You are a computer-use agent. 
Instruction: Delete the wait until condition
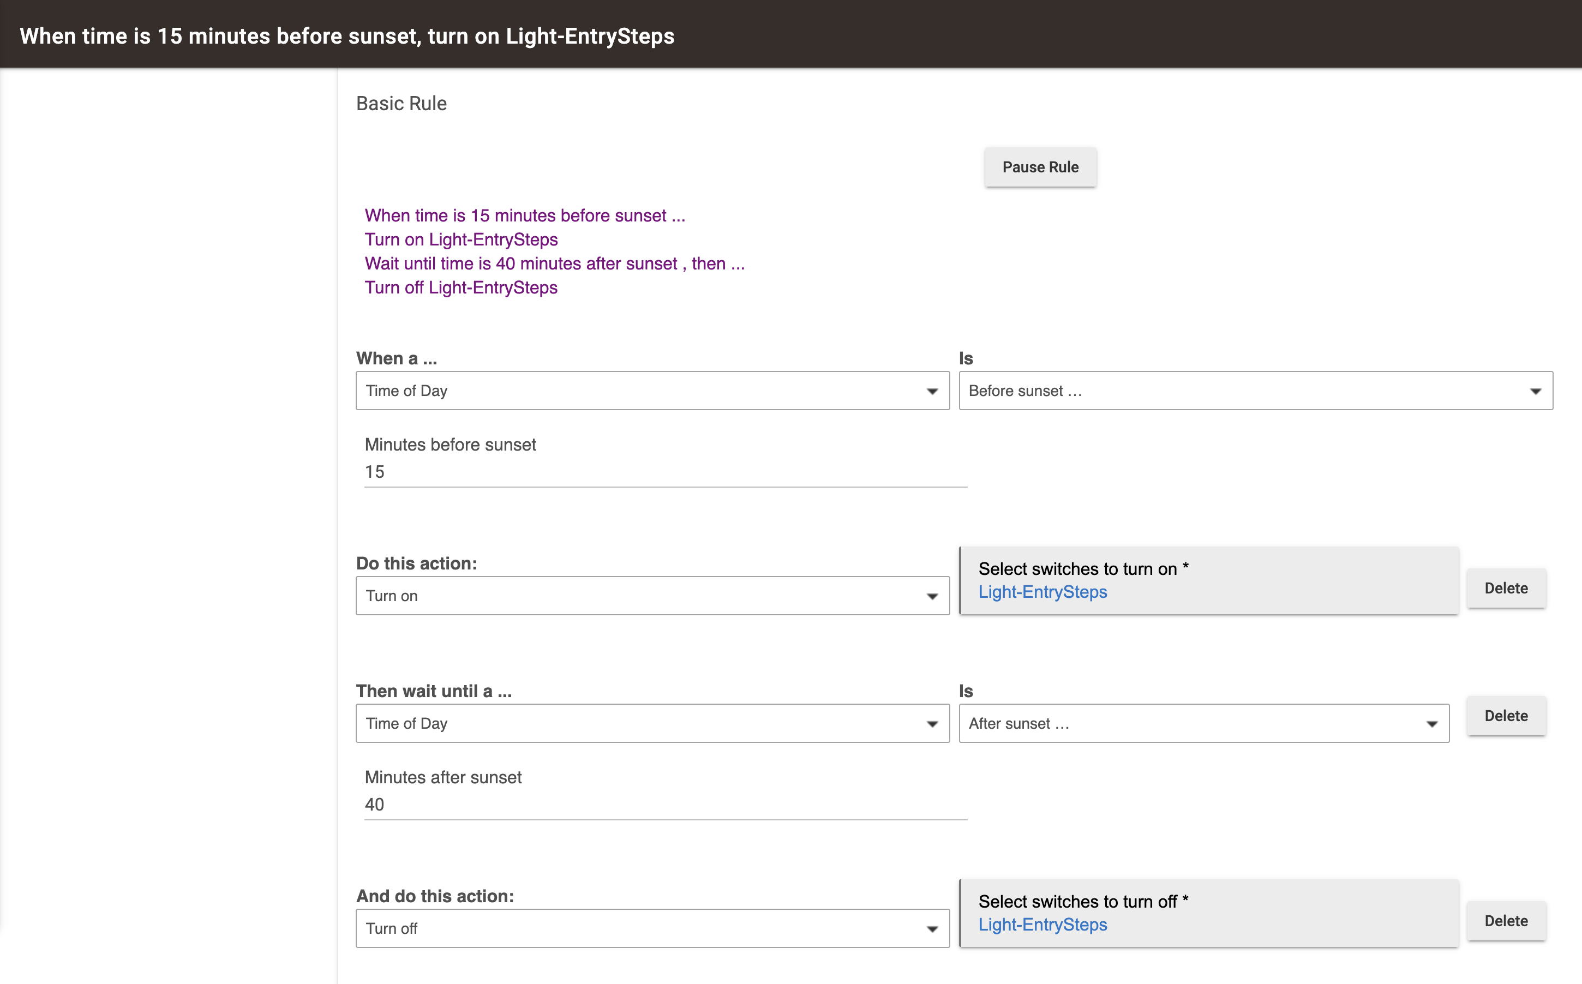(x=1506, y=716)
